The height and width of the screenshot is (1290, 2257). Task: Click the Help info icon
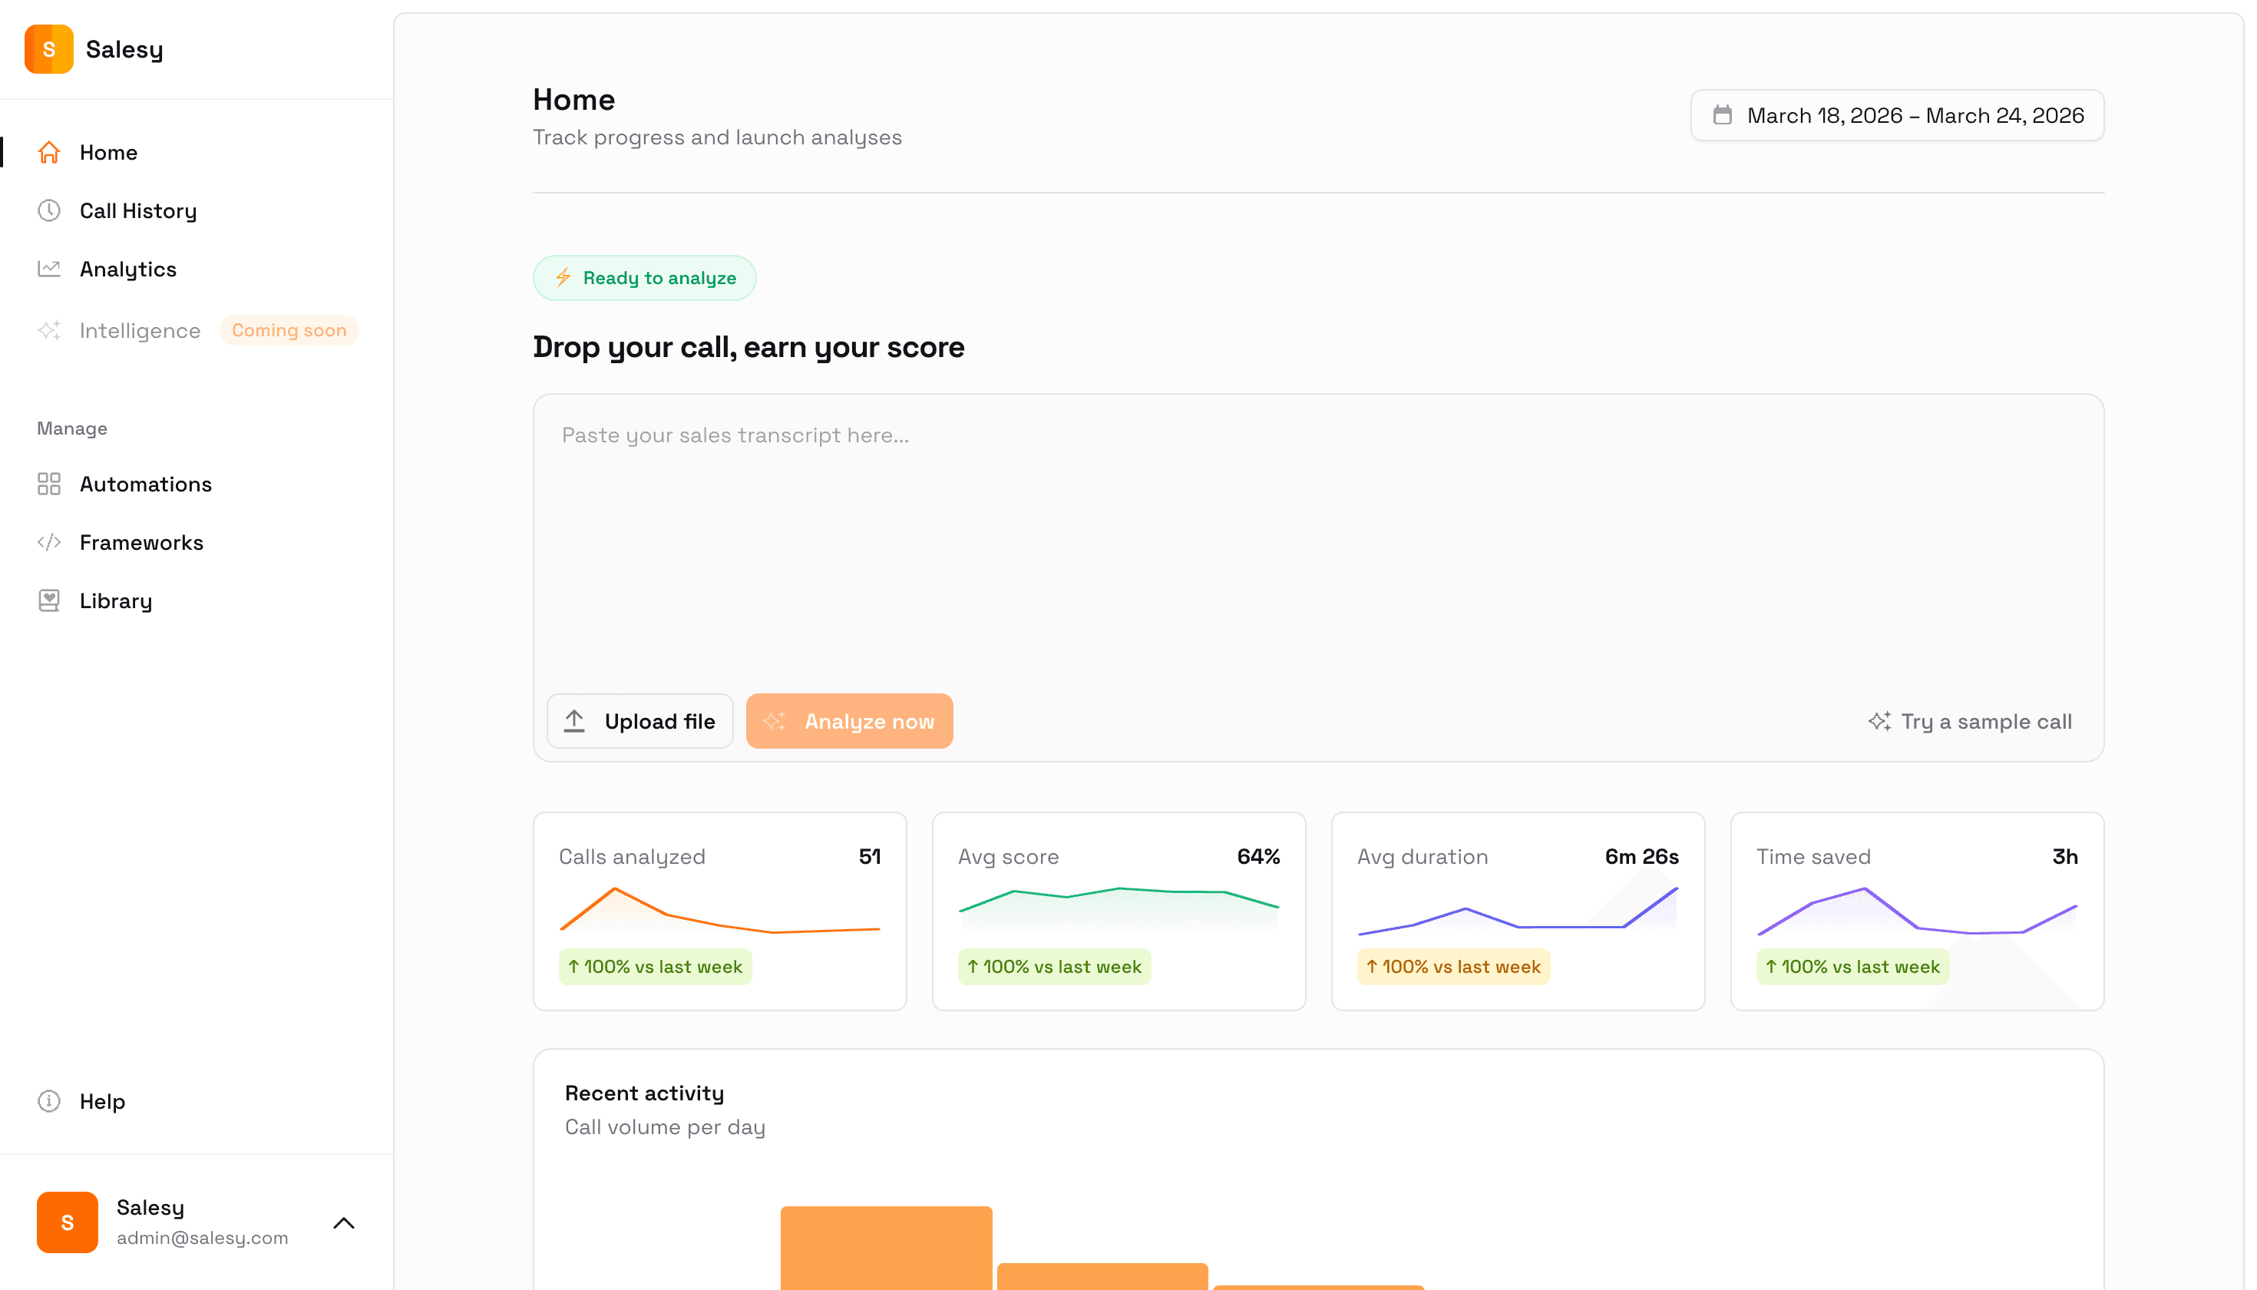click(x=48, y=1100)
